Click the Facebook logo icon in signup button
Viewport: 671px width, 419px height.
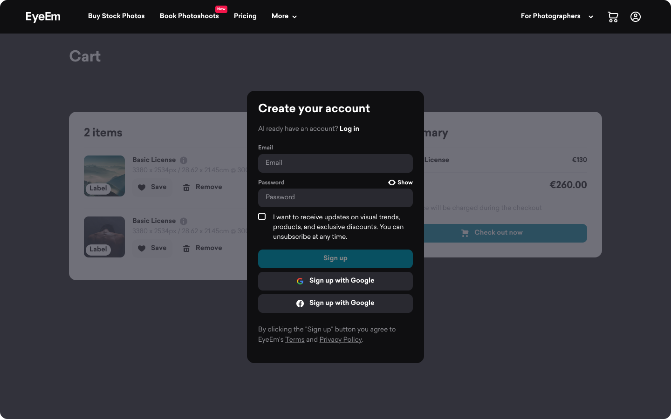pos(300,304)
